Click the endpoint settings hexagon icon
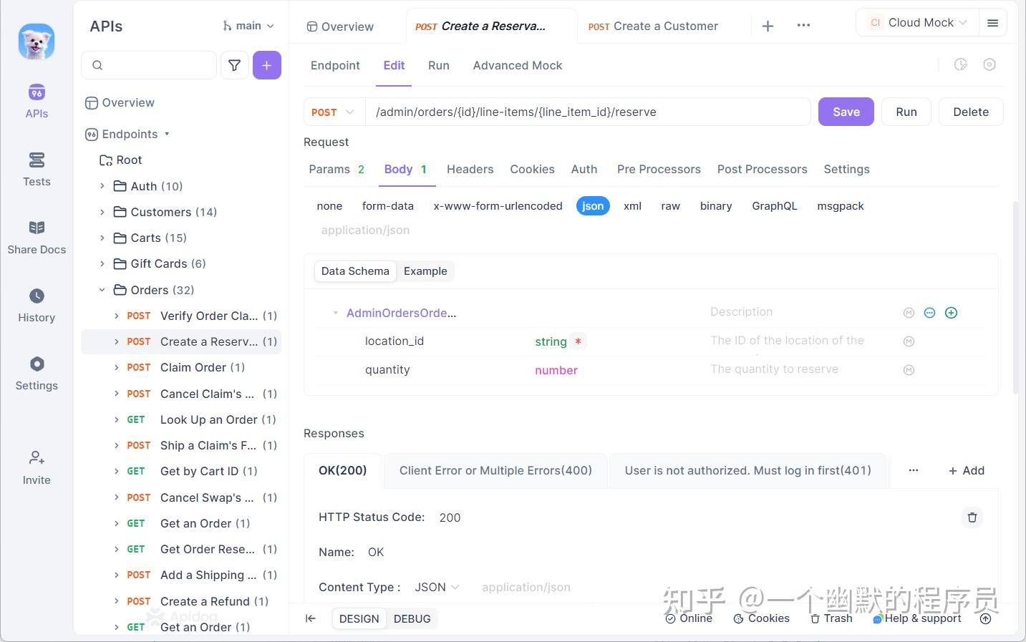The height and width of the screenshot is (642, 1026). coord(990,64)
